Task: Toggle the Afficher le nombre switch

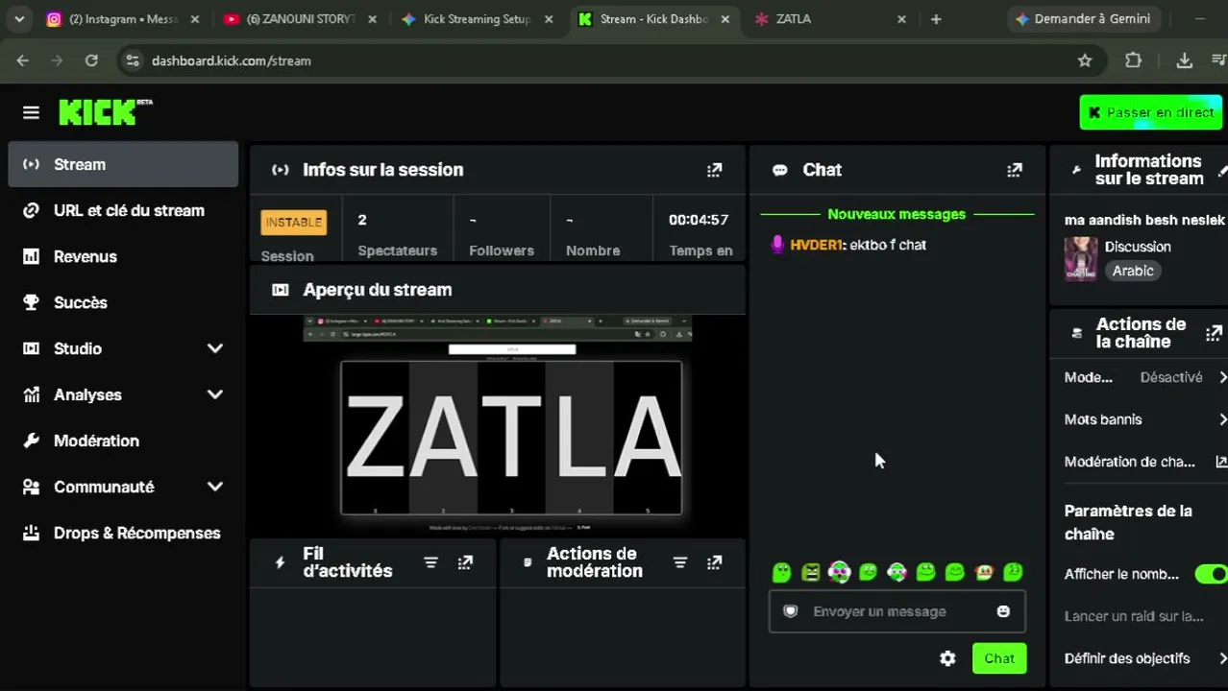Action: click(1211, 574)
